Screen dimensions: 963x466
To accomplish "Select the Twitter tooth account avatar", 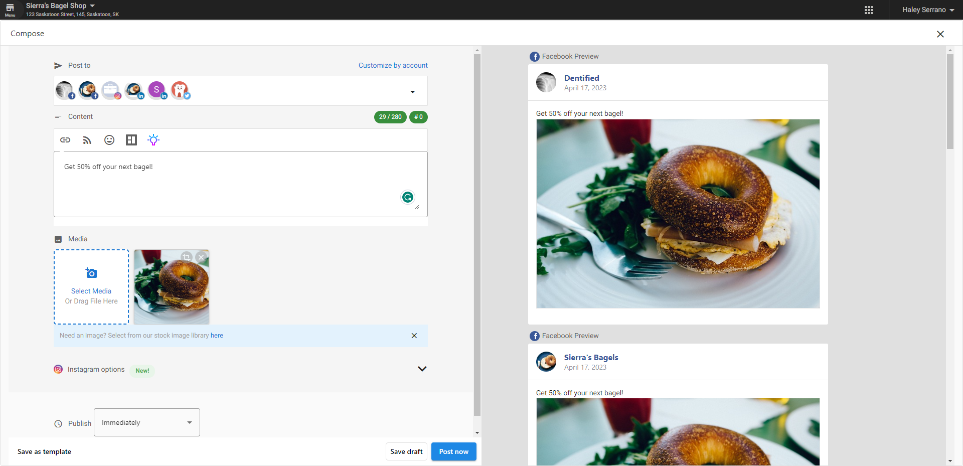I will pos(181,90).
